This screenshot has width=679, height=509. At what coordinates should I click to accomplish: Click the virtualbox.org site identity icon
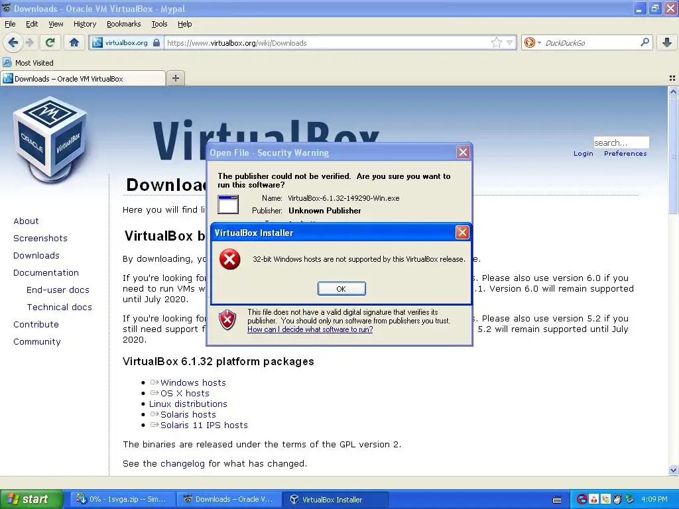pyautogui.click(x=97, y=42)
